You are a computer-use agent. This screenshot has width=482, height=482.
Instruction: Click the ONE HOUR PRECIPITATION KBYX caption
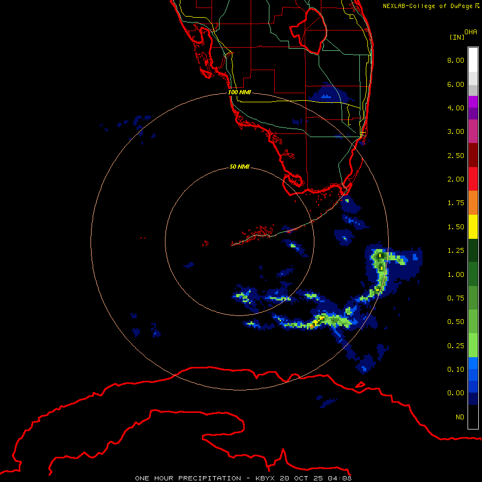click(x=243, y=478)
